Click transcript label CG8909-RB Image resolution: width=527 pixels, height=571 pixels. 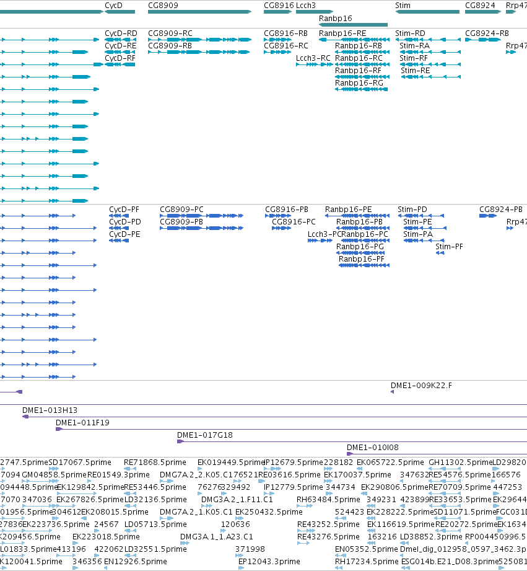click(x=170, y=45)
